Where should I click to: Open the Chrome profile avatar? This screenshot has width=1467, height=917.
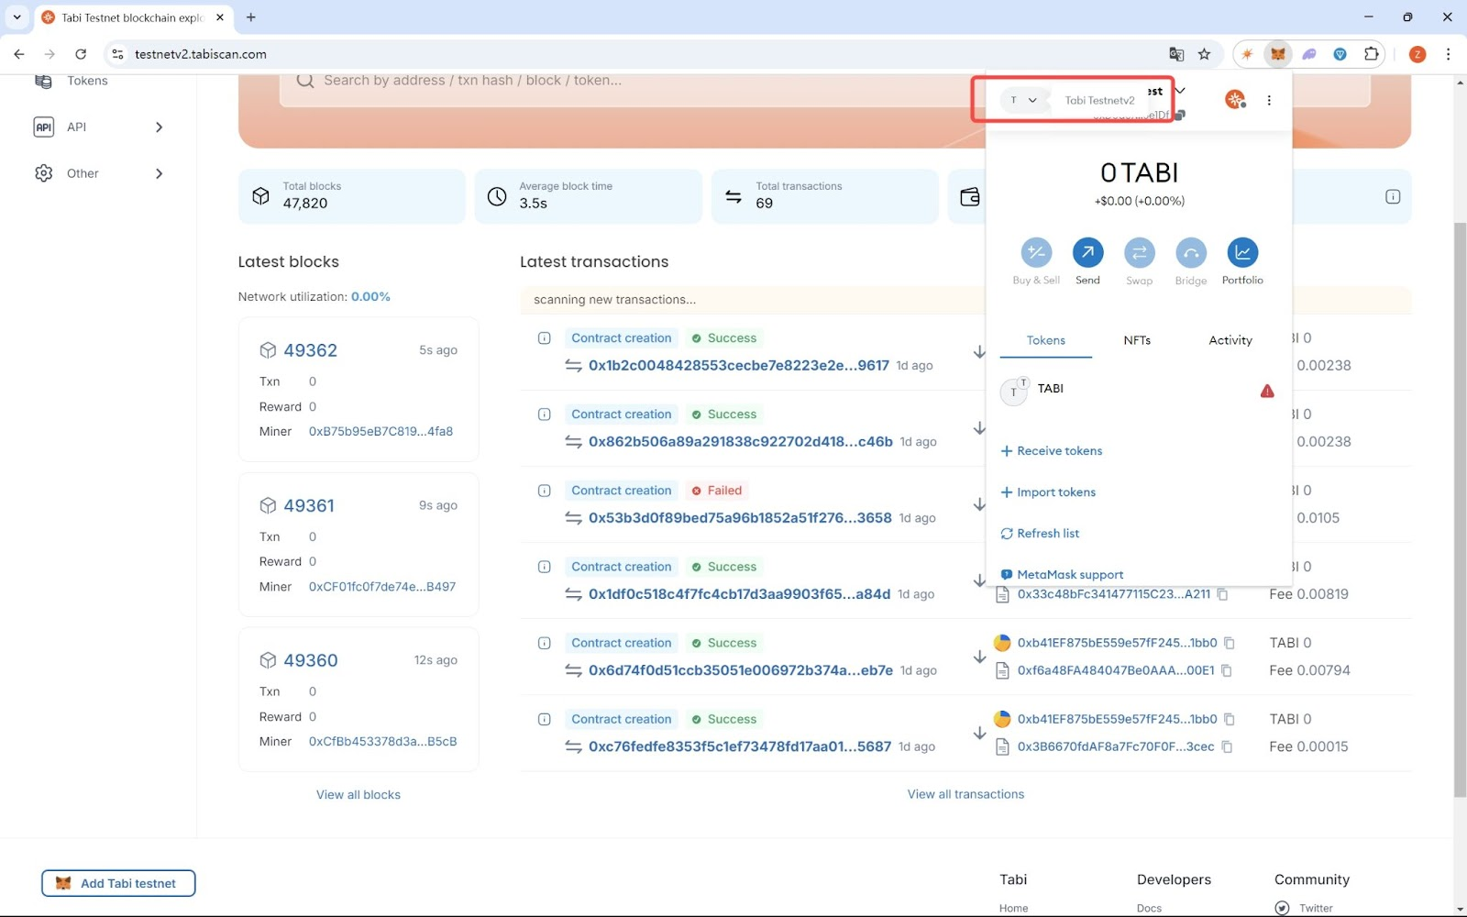(1417, 54)
